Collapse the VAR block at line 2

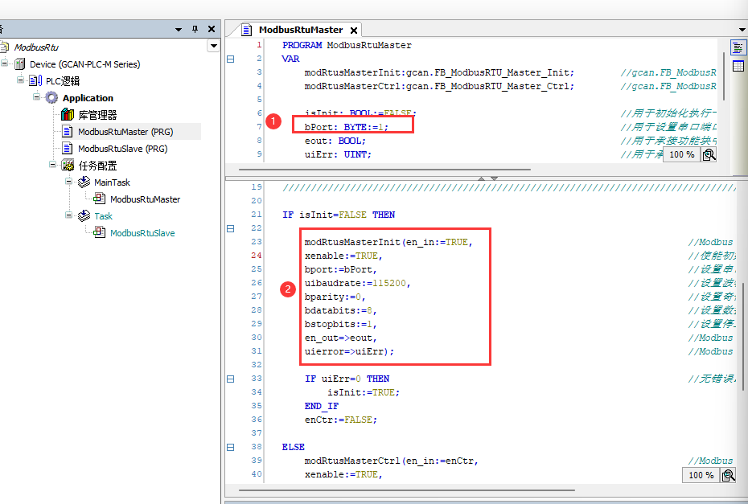click(231, 59)
